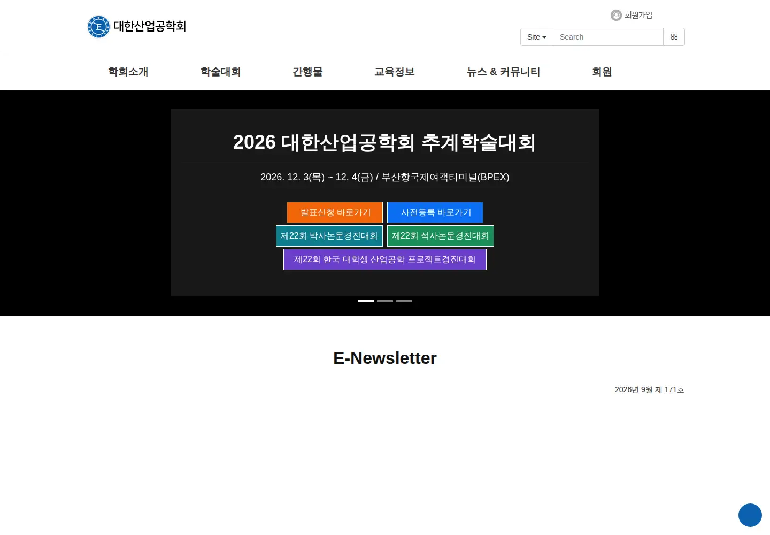Click the blue circular floating button
770x535 pixels.
750,515
